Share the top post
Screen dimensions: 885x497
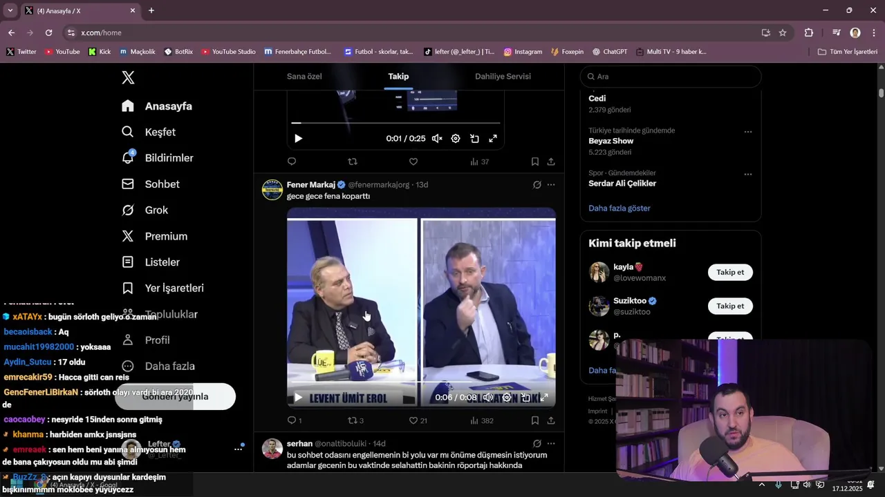click(x=551, y=162)
